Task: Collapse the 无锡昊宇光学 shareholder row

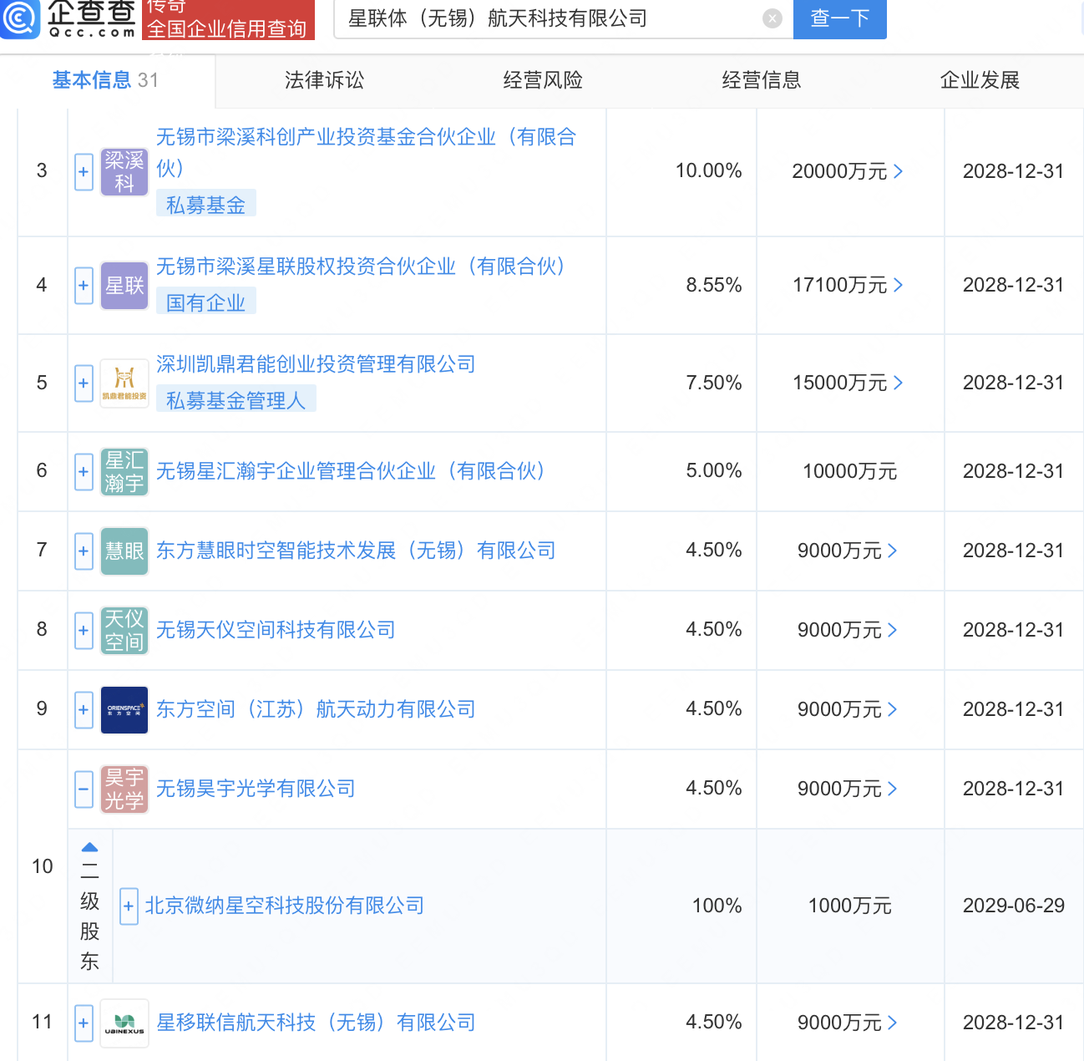Action: tap(84, 789)
